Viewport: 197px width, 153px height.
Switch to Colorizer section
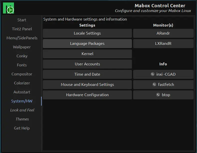[x=22, y=83]
